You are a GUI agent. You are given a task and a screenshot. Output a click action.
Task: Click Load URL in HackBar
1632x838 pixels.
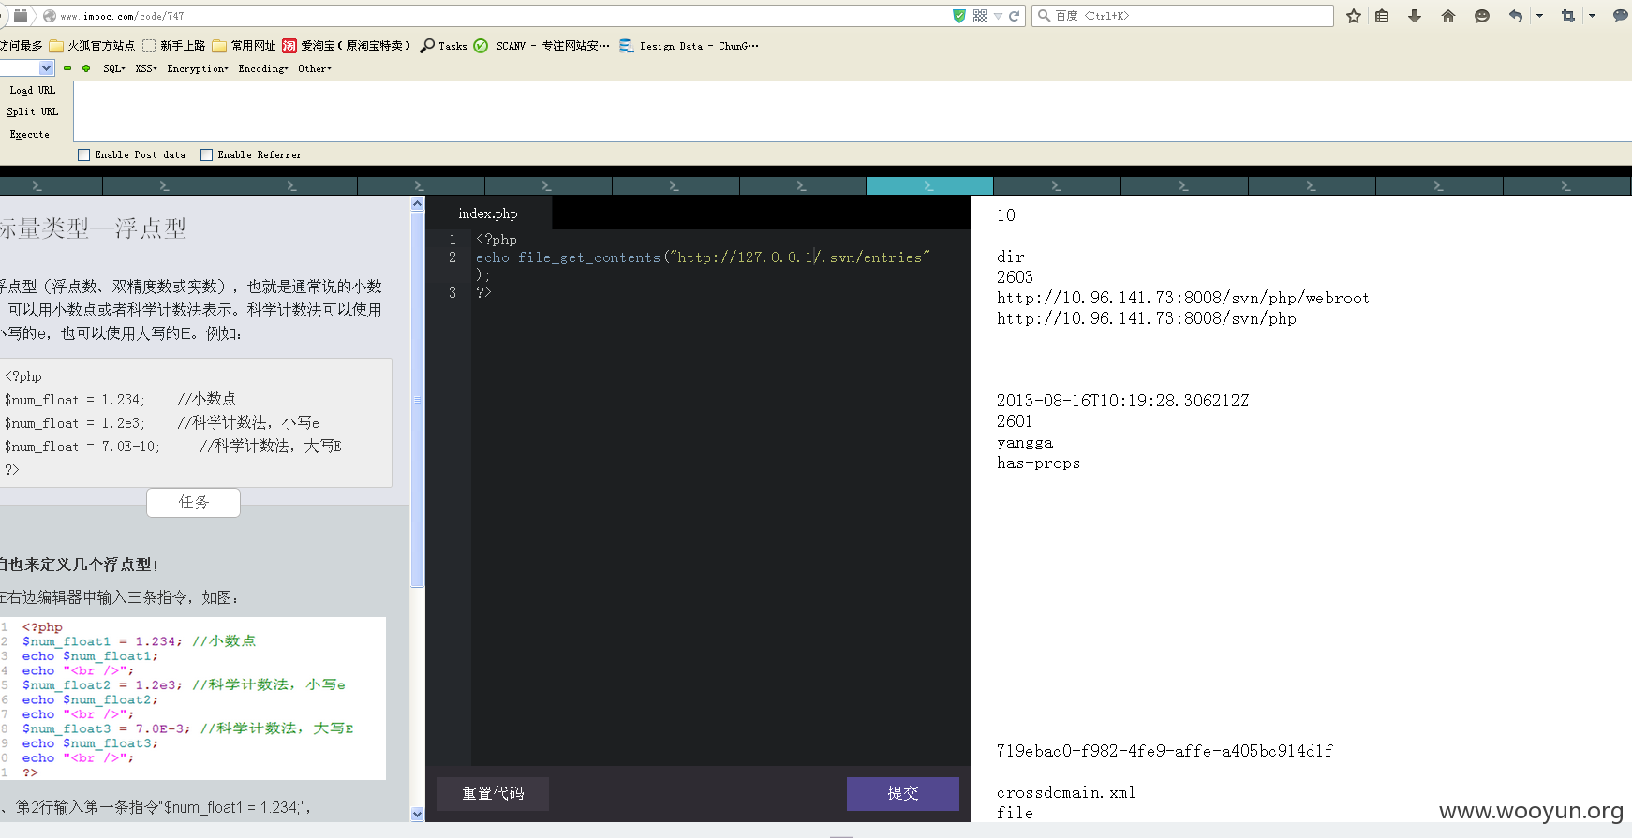pos(33,91)
